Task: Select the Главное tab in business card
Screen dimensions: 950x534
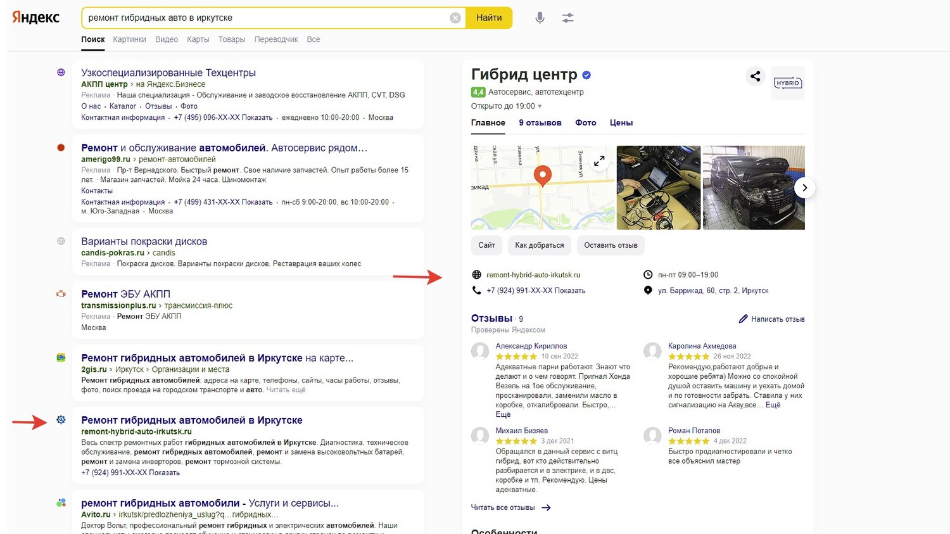Action: click(x=488, y=123)
